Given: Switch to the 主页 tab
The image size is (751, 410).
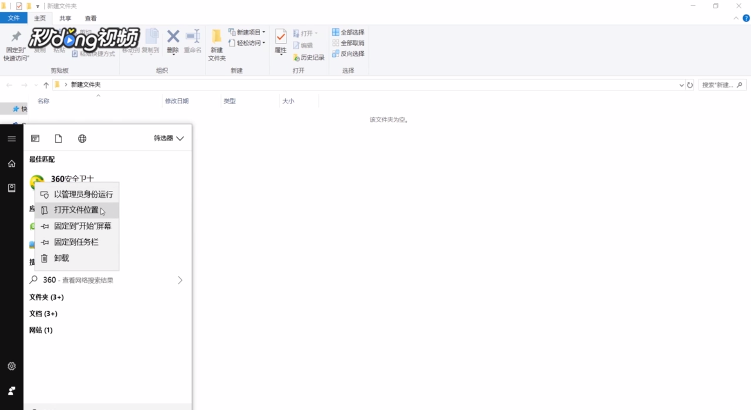Looking at the screenshot, I should 40,18.
